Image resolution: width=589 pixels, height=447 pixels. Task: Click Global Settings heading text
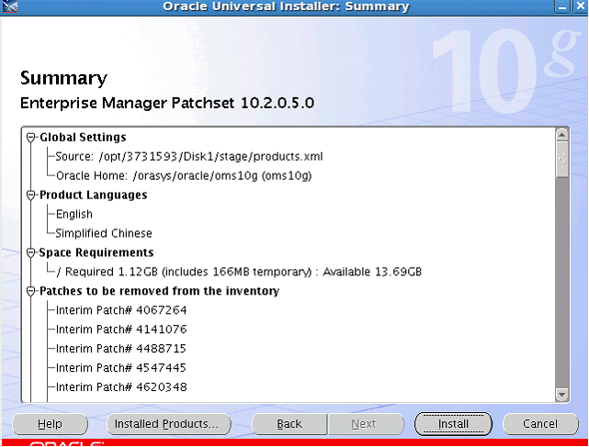tap(83, 138)
